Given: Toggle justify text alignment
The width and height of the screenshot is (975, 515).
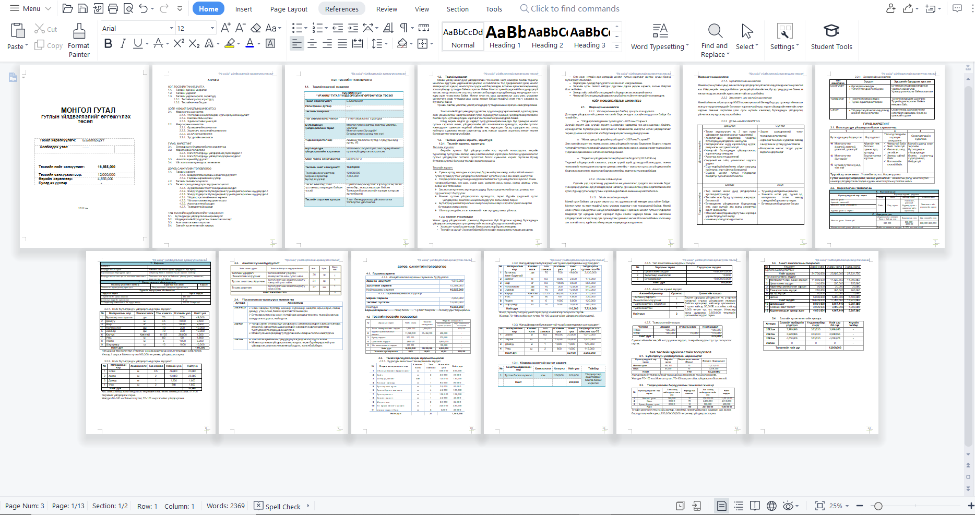Looking at the screenshot, I should coord(342,43).
